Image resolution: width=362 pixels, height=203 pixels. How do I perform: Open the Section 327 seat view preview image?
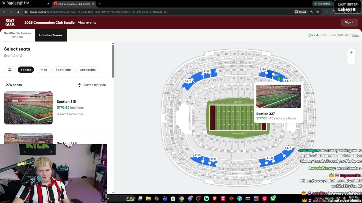pos(279,96)
